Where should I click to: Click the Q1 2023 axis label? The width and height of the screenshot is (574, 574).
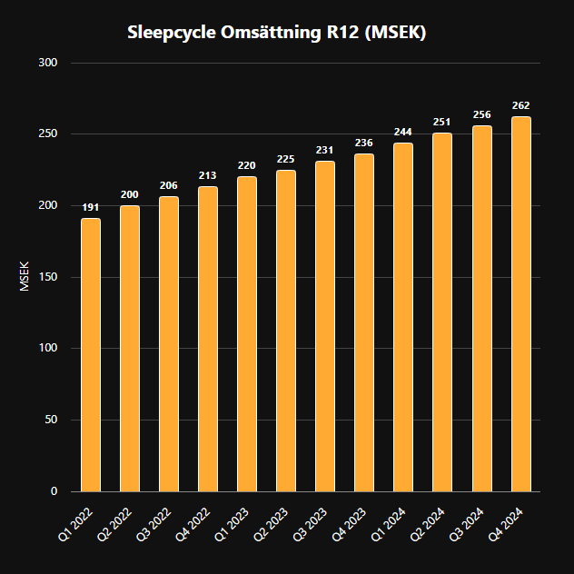232,525
